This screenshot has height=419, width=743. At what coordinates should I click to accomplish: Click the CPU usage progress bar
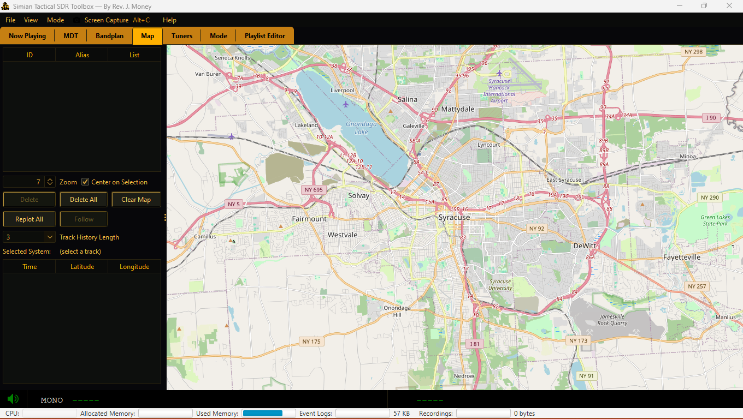pyautogui.click(x=49, y=414)
